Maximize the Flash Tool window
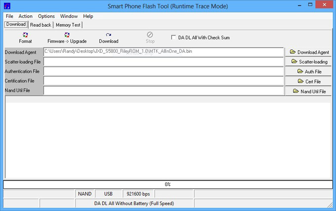The height and width of the screenshot is (211, 336). pyautogui.click(x=310, y=5)
